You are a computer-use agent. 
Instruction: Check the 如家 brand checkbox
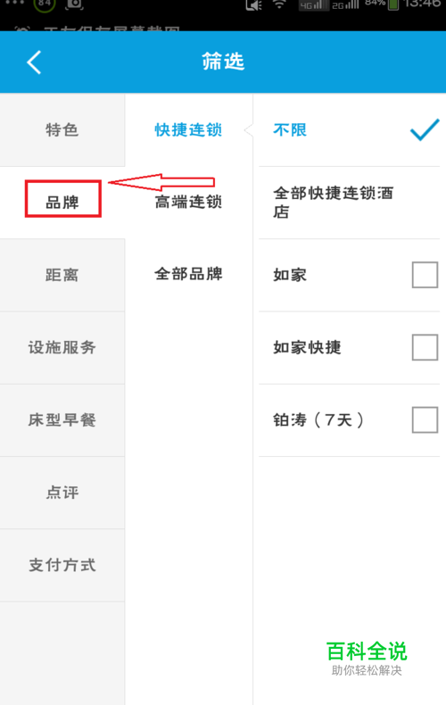point(425,275)
